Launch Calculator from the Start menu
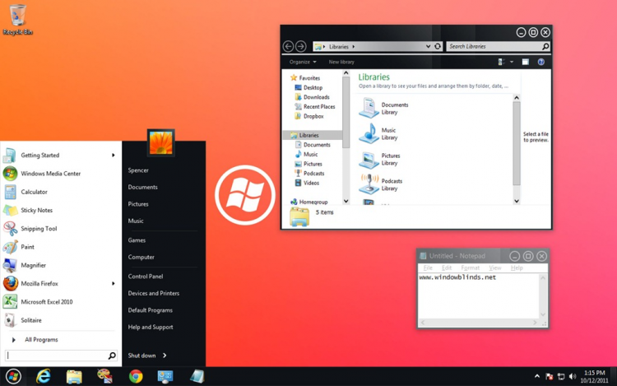The width and height of the screenshot is (617, 386). (x=34, y=192)
